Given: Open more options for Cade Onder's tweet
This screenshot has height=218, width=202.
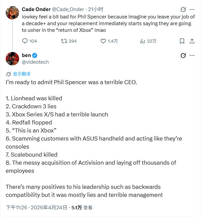Looking at the screenshot, I should pos(192,9).
